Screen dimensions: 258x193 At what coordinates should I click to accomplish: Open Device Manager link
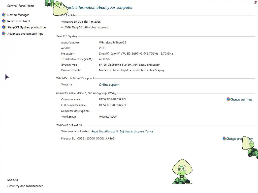pos(18,15)
